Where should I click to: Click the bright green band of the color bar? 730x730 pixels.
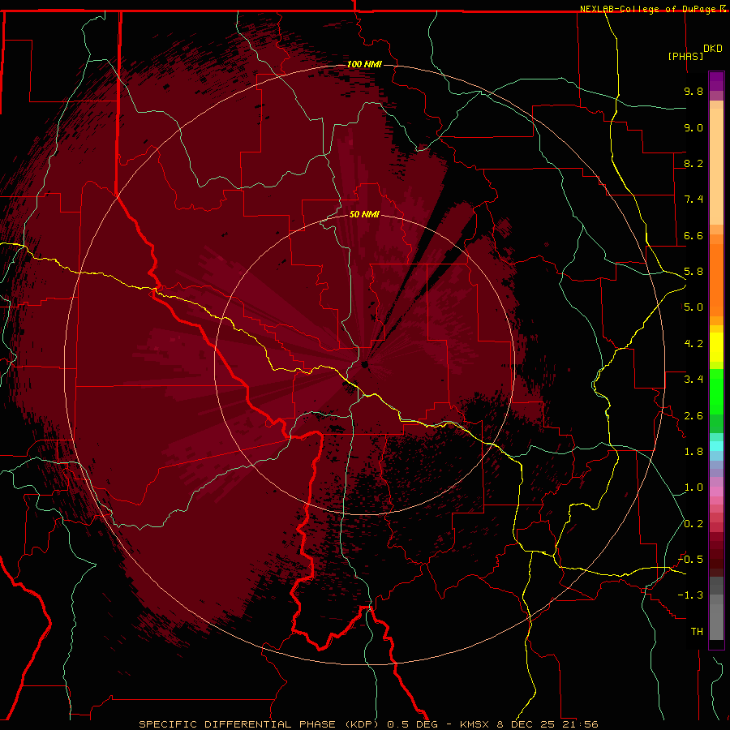pos(716,393)
